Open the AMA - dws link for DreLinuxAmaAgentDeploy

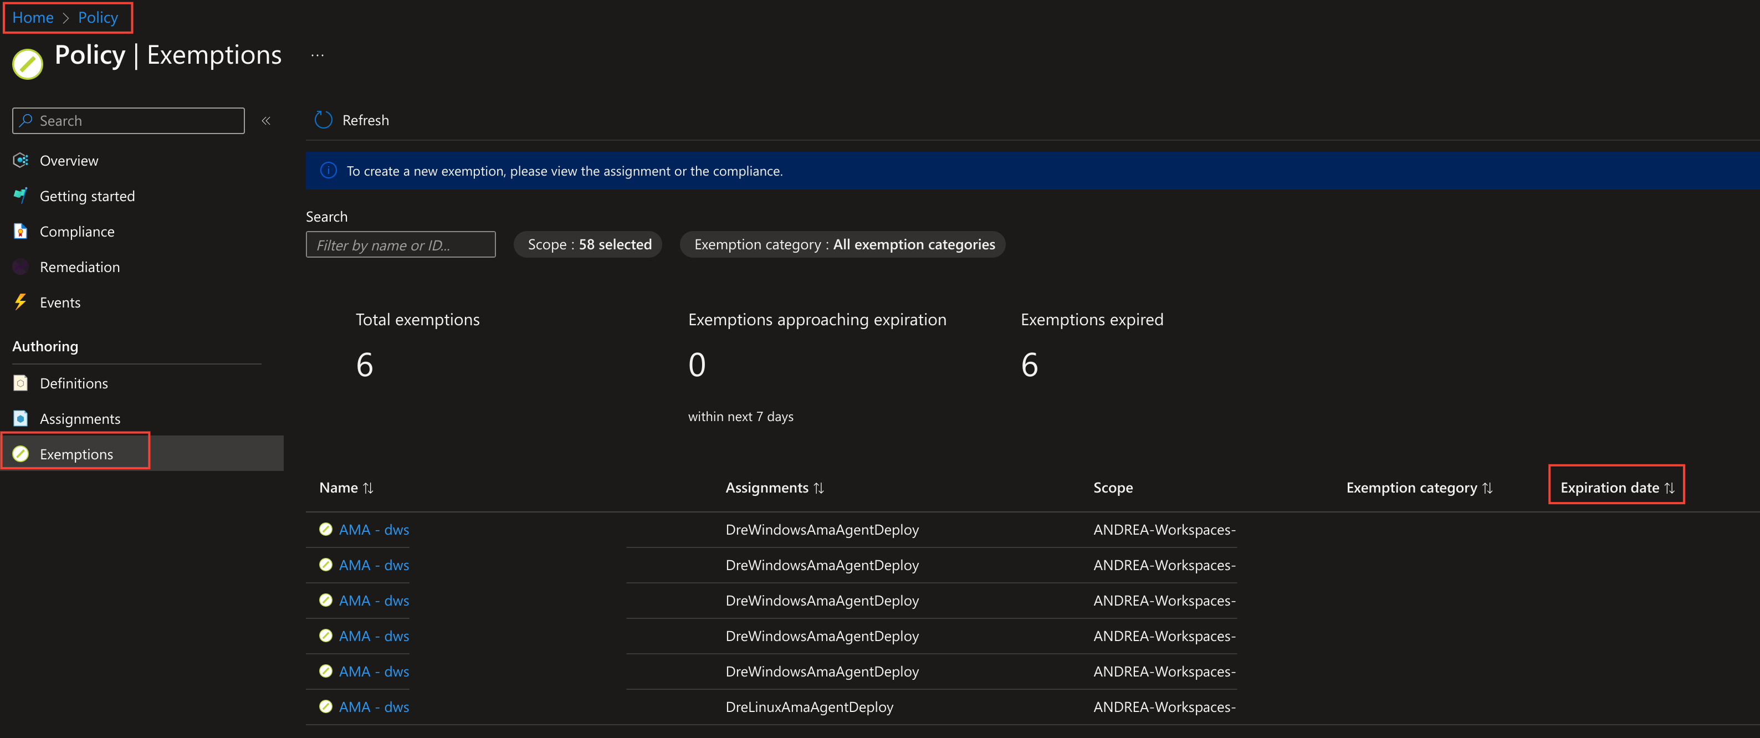(375, 708)
